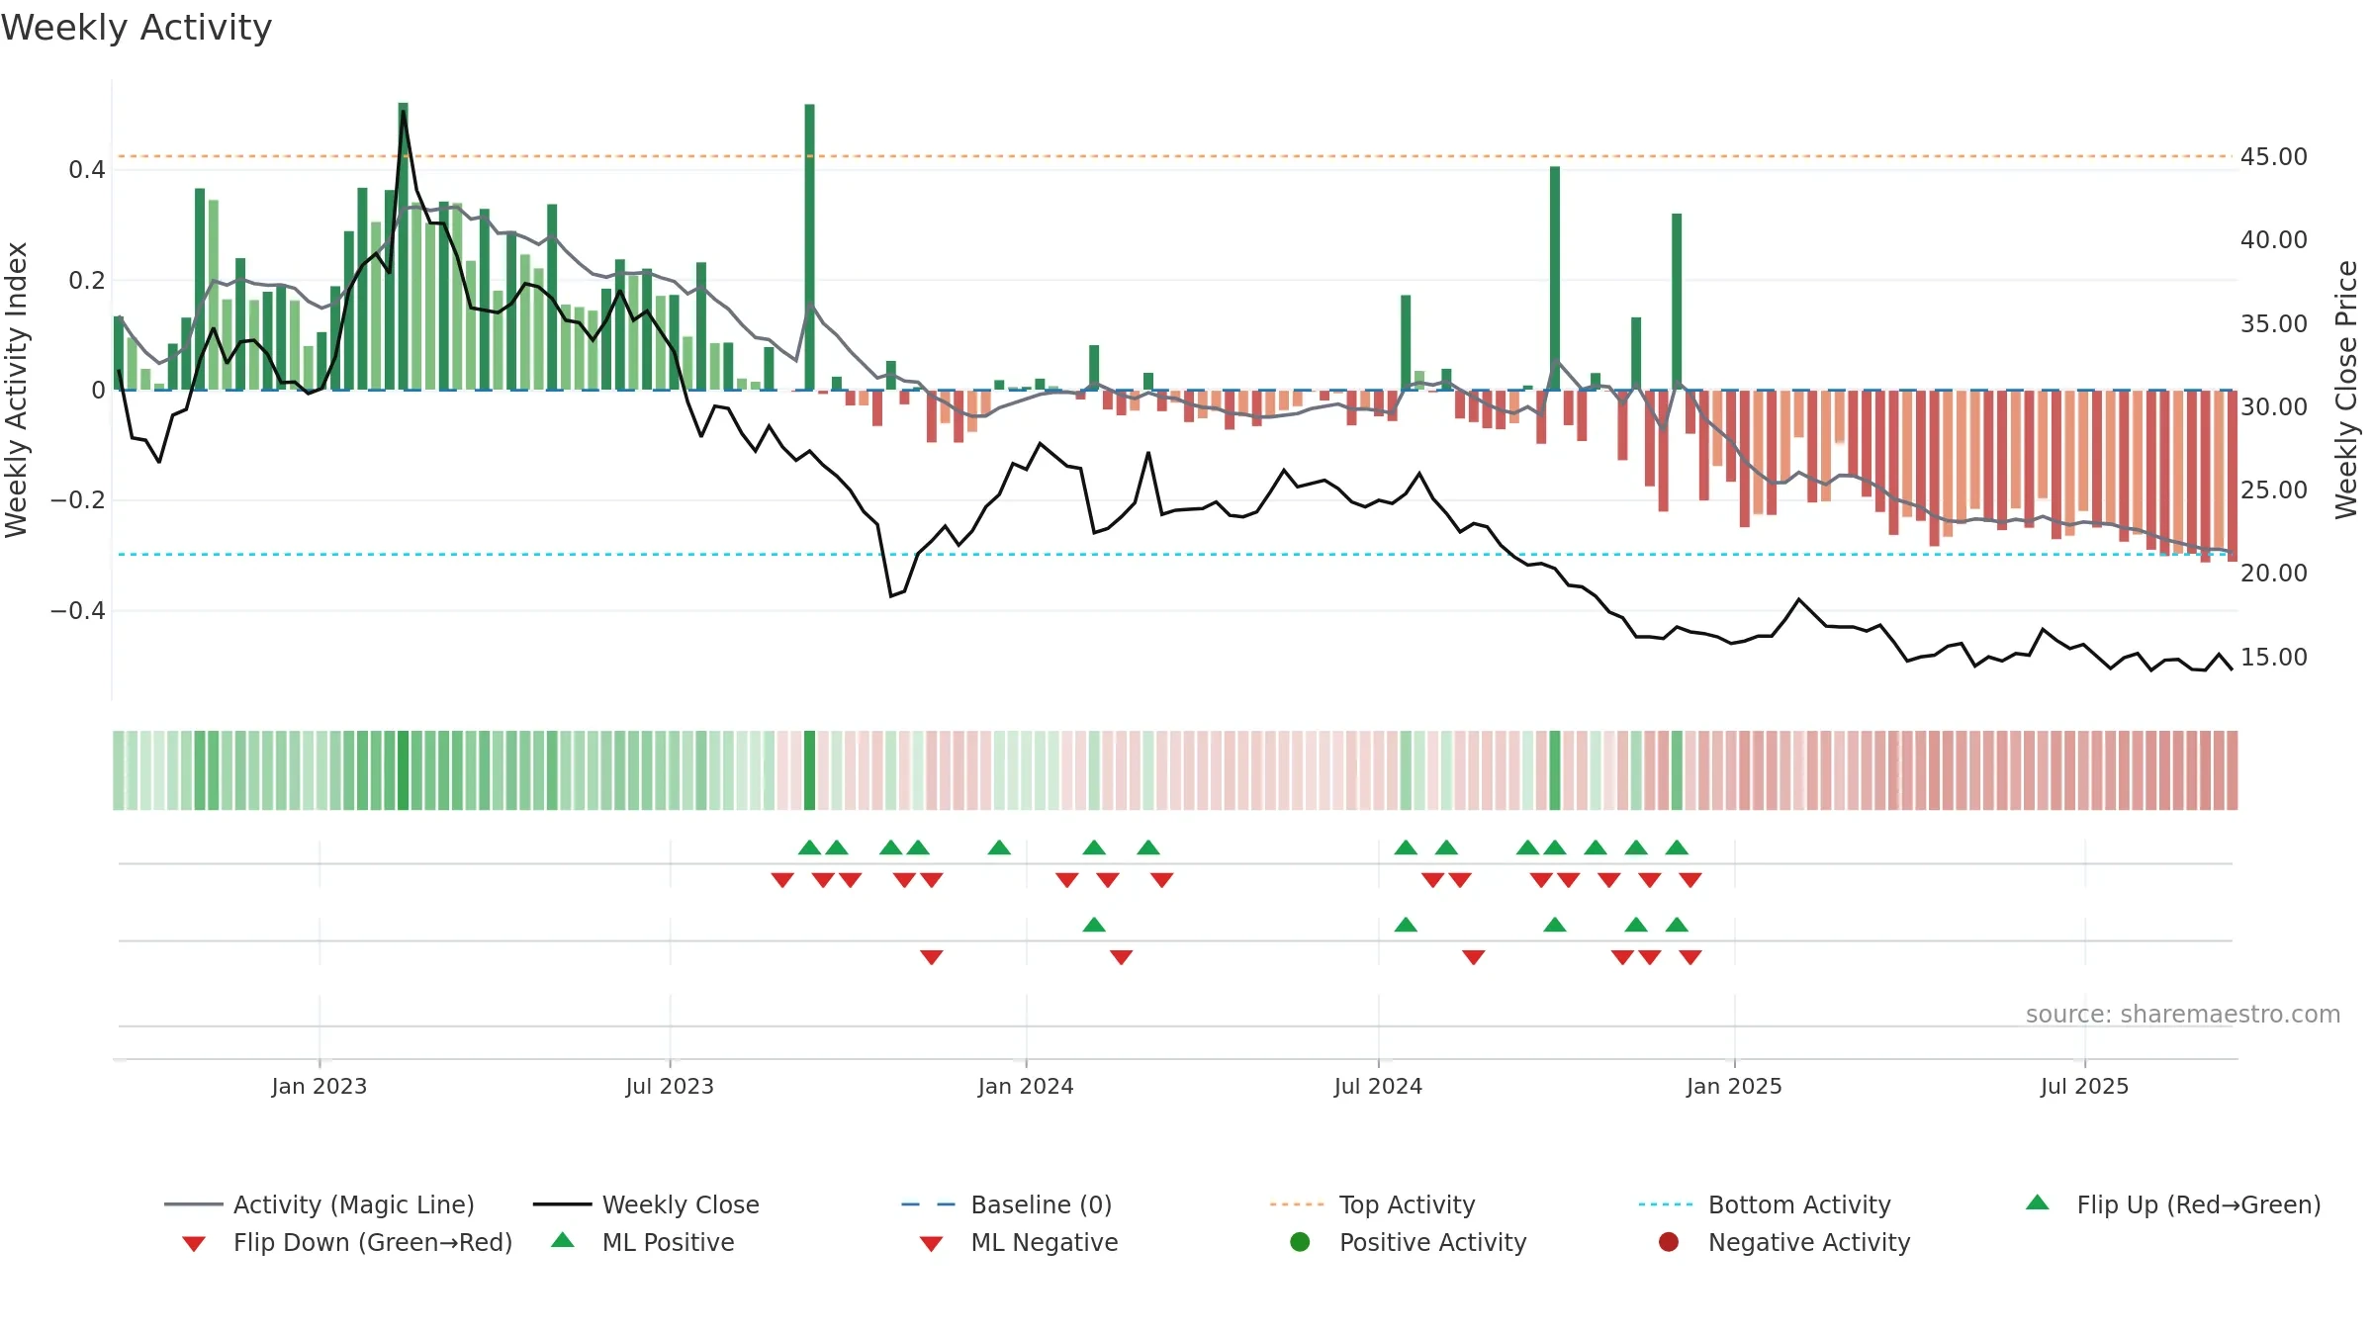Image resolution: width=2374 pixels, height=1335 pixels.
Task: Click the Weekly Activity Index axis title
Action: click(16, 390)
